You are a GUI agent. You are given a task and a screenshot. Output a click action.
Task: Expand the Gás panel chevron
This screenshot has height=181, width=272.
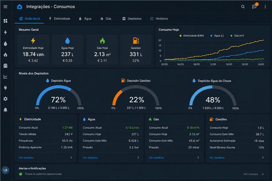click(x=198, y=157)
